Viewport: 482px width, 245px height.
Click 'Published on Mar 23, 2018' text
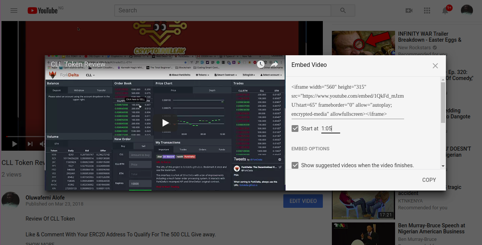(55, 204)
